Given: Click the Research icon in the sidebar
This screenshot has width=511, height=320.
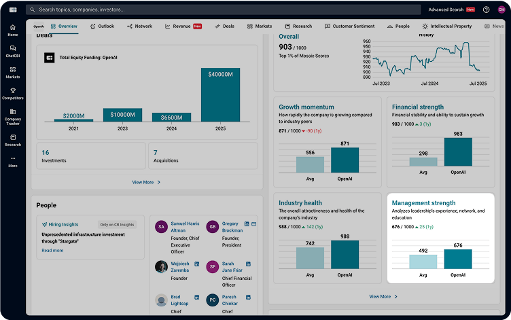Looking at the screenshot, I should 12,140.
